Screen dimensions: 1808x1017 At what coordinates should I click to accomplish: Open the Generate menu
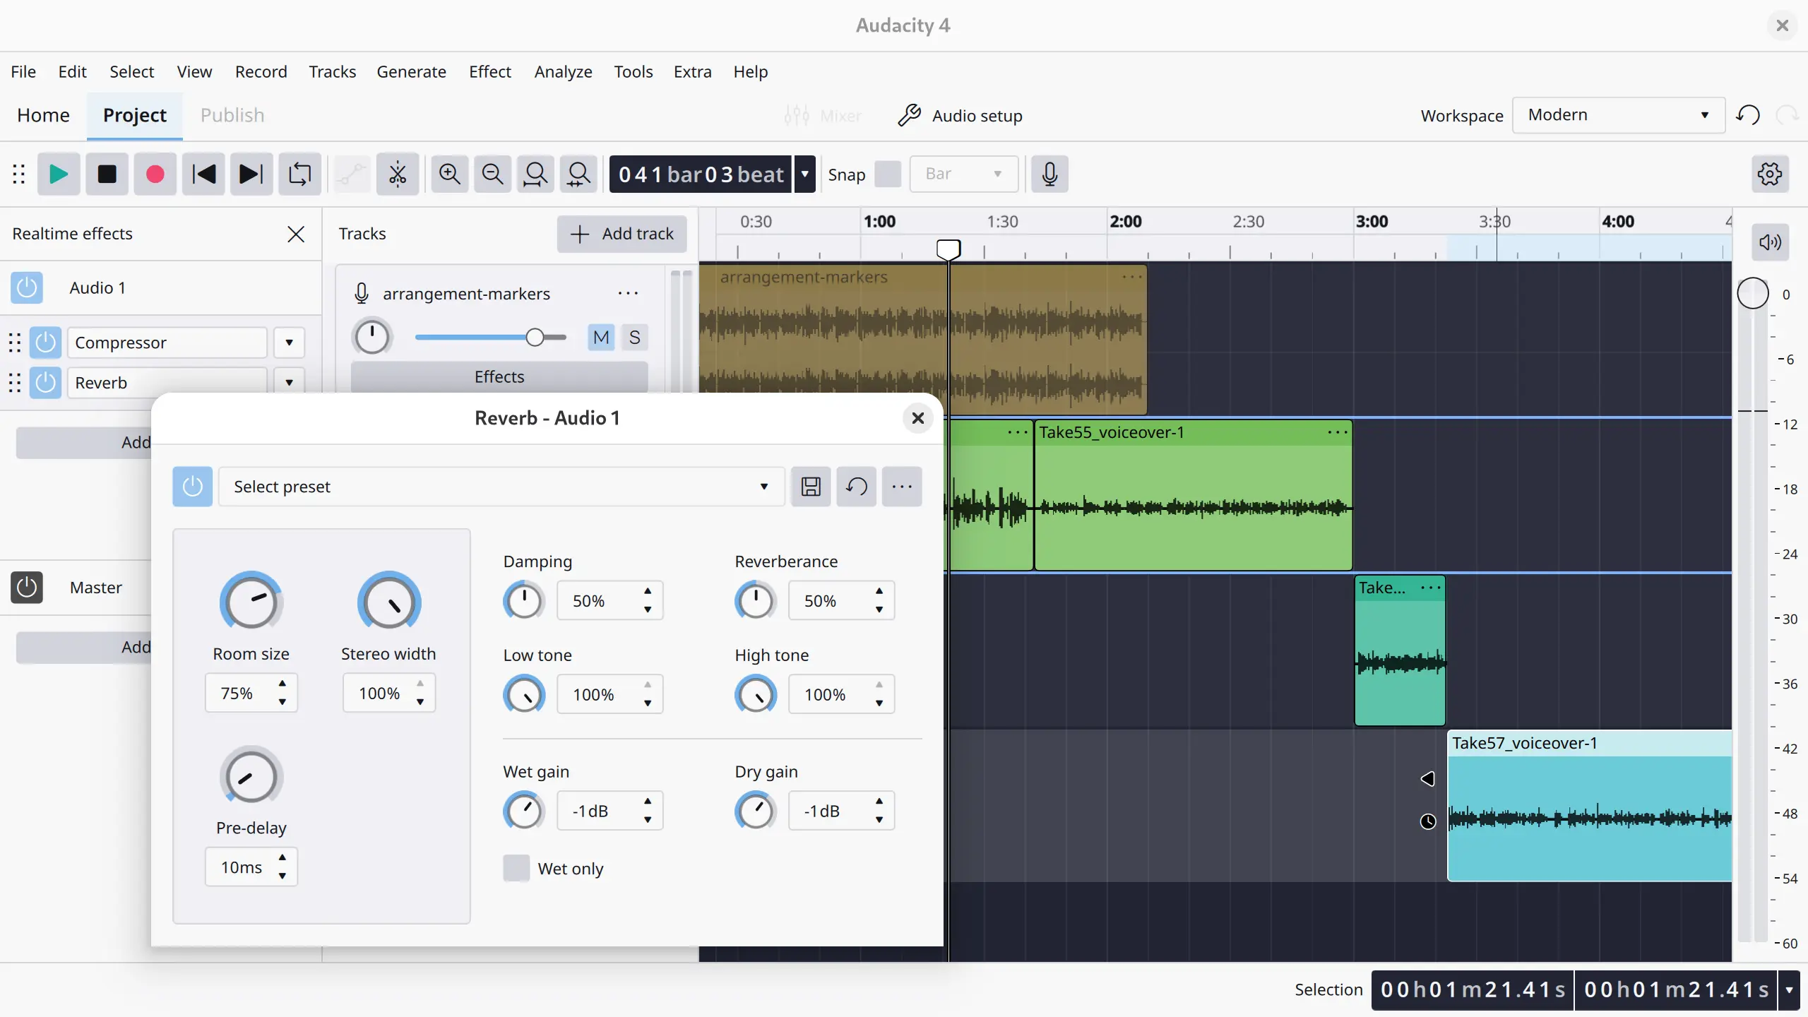(411, 71)
